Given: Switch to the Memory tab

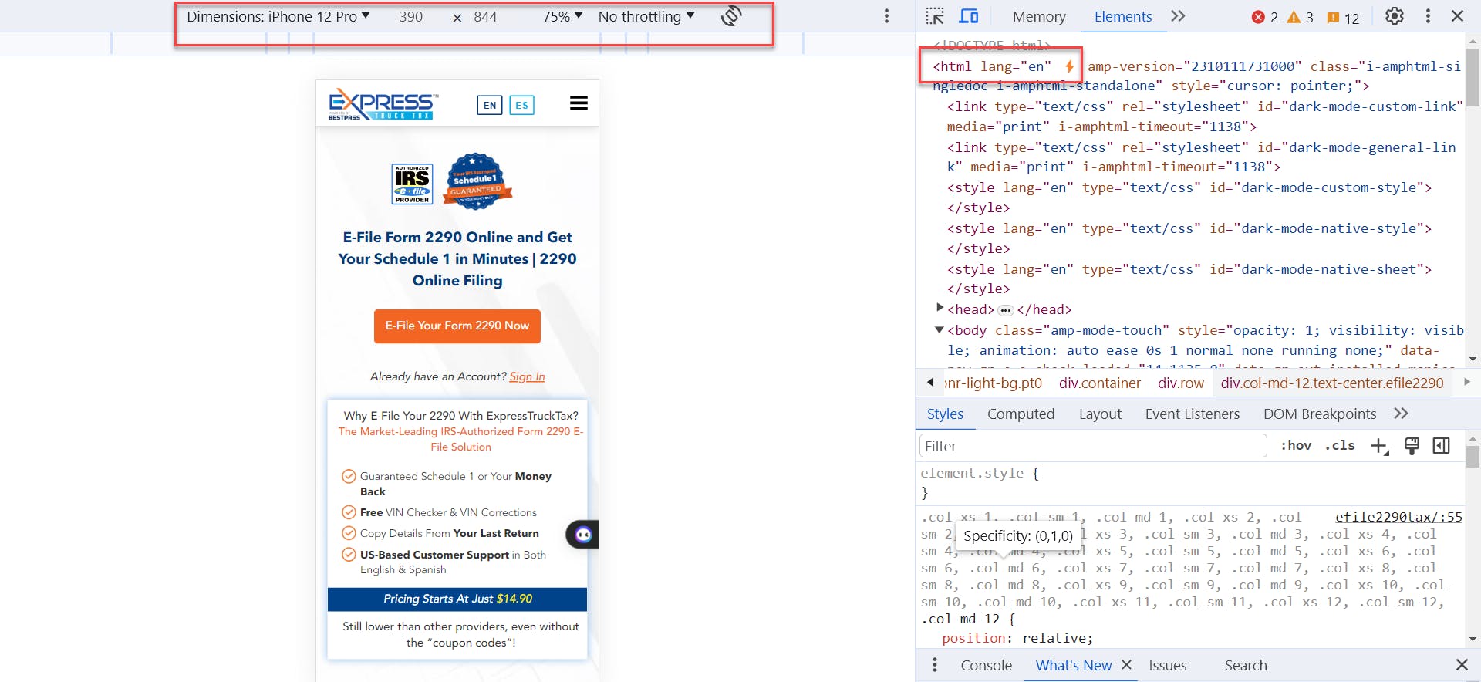Looking at the screenshot, I should pyautogui.click(x=1039, y=17).
